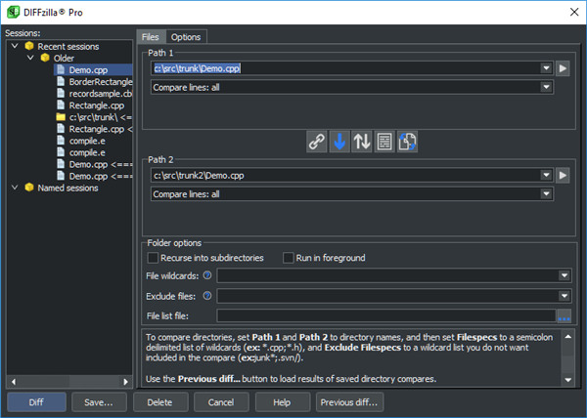587x418 pixels.
Task: Select the Files tab
Action: point(150,37)
